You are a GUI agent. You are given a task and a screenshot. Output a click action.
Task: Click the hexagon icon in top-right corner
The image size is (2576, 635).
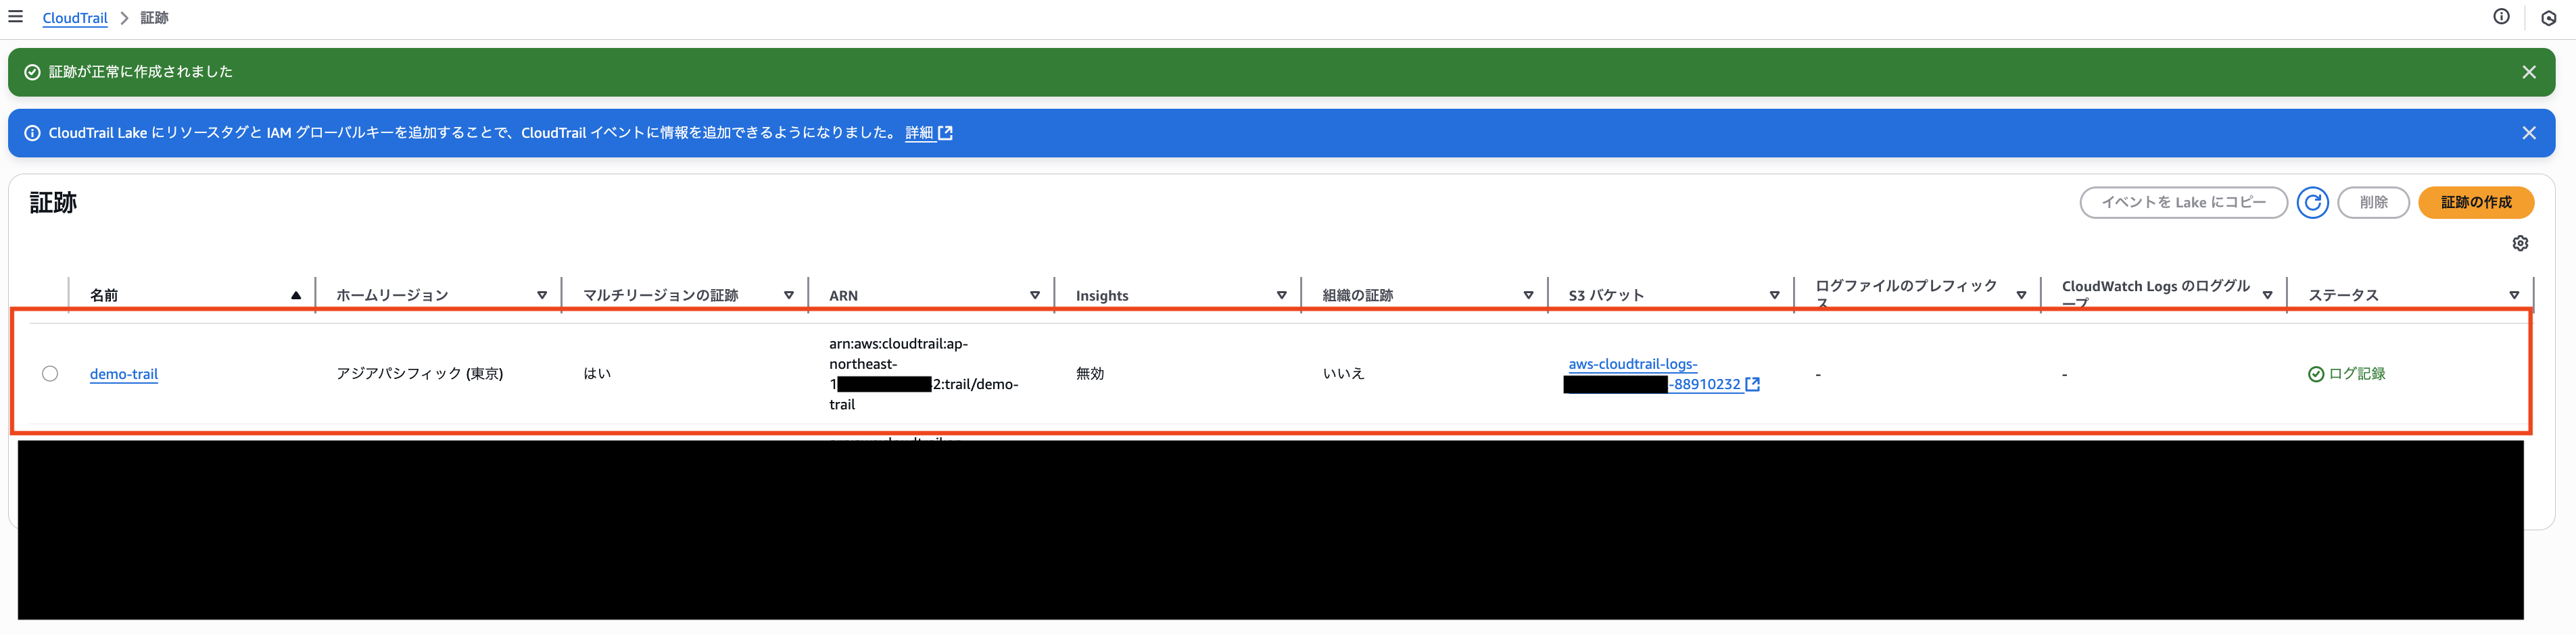click(x=2549, y=18)
